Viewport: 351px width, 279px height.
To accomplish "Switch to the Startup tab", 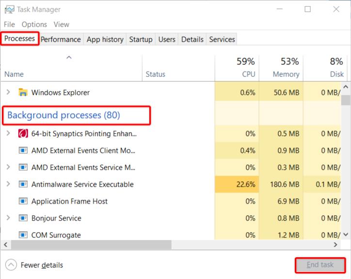I will [141, 40].
